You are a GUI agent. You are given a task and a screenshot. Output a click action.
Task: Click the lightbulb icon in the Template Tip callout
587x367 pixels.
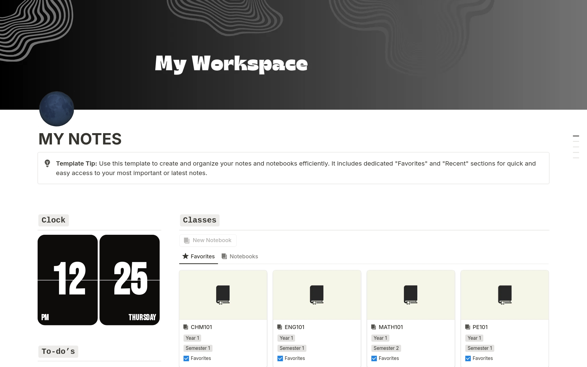click(47, 164)
